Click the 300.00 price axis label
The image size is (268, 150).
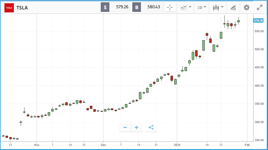259,122
